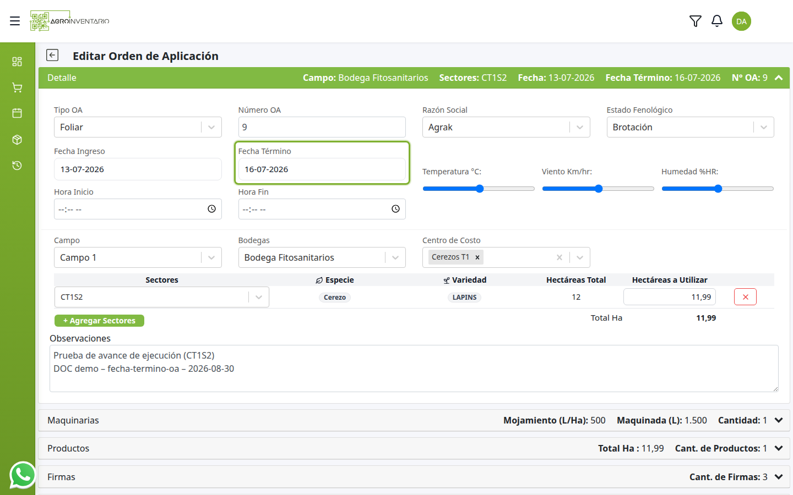
Task: Click the Fecha Término date field
Action: [x=322, y=169]
